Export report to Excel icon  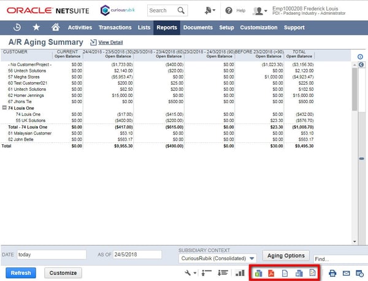[258, 273]
